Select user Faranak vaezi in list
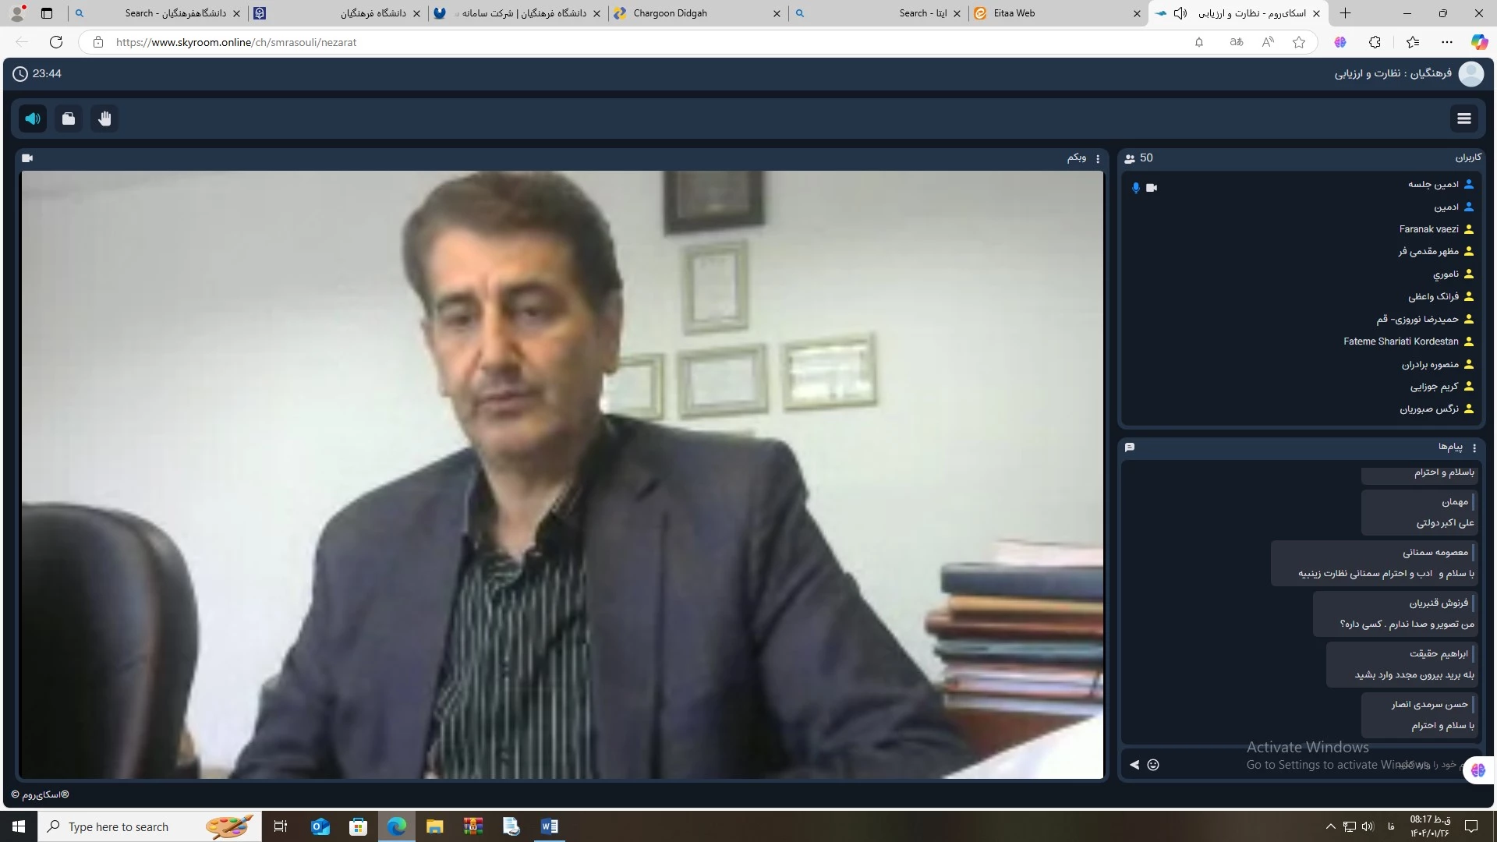 click(x=1428, y=229)
